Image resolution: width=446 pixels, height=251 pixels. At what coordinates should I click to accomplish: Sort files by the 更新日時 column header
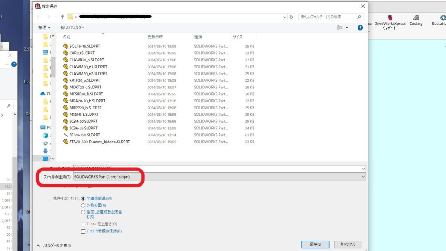(x=155, y=37)
